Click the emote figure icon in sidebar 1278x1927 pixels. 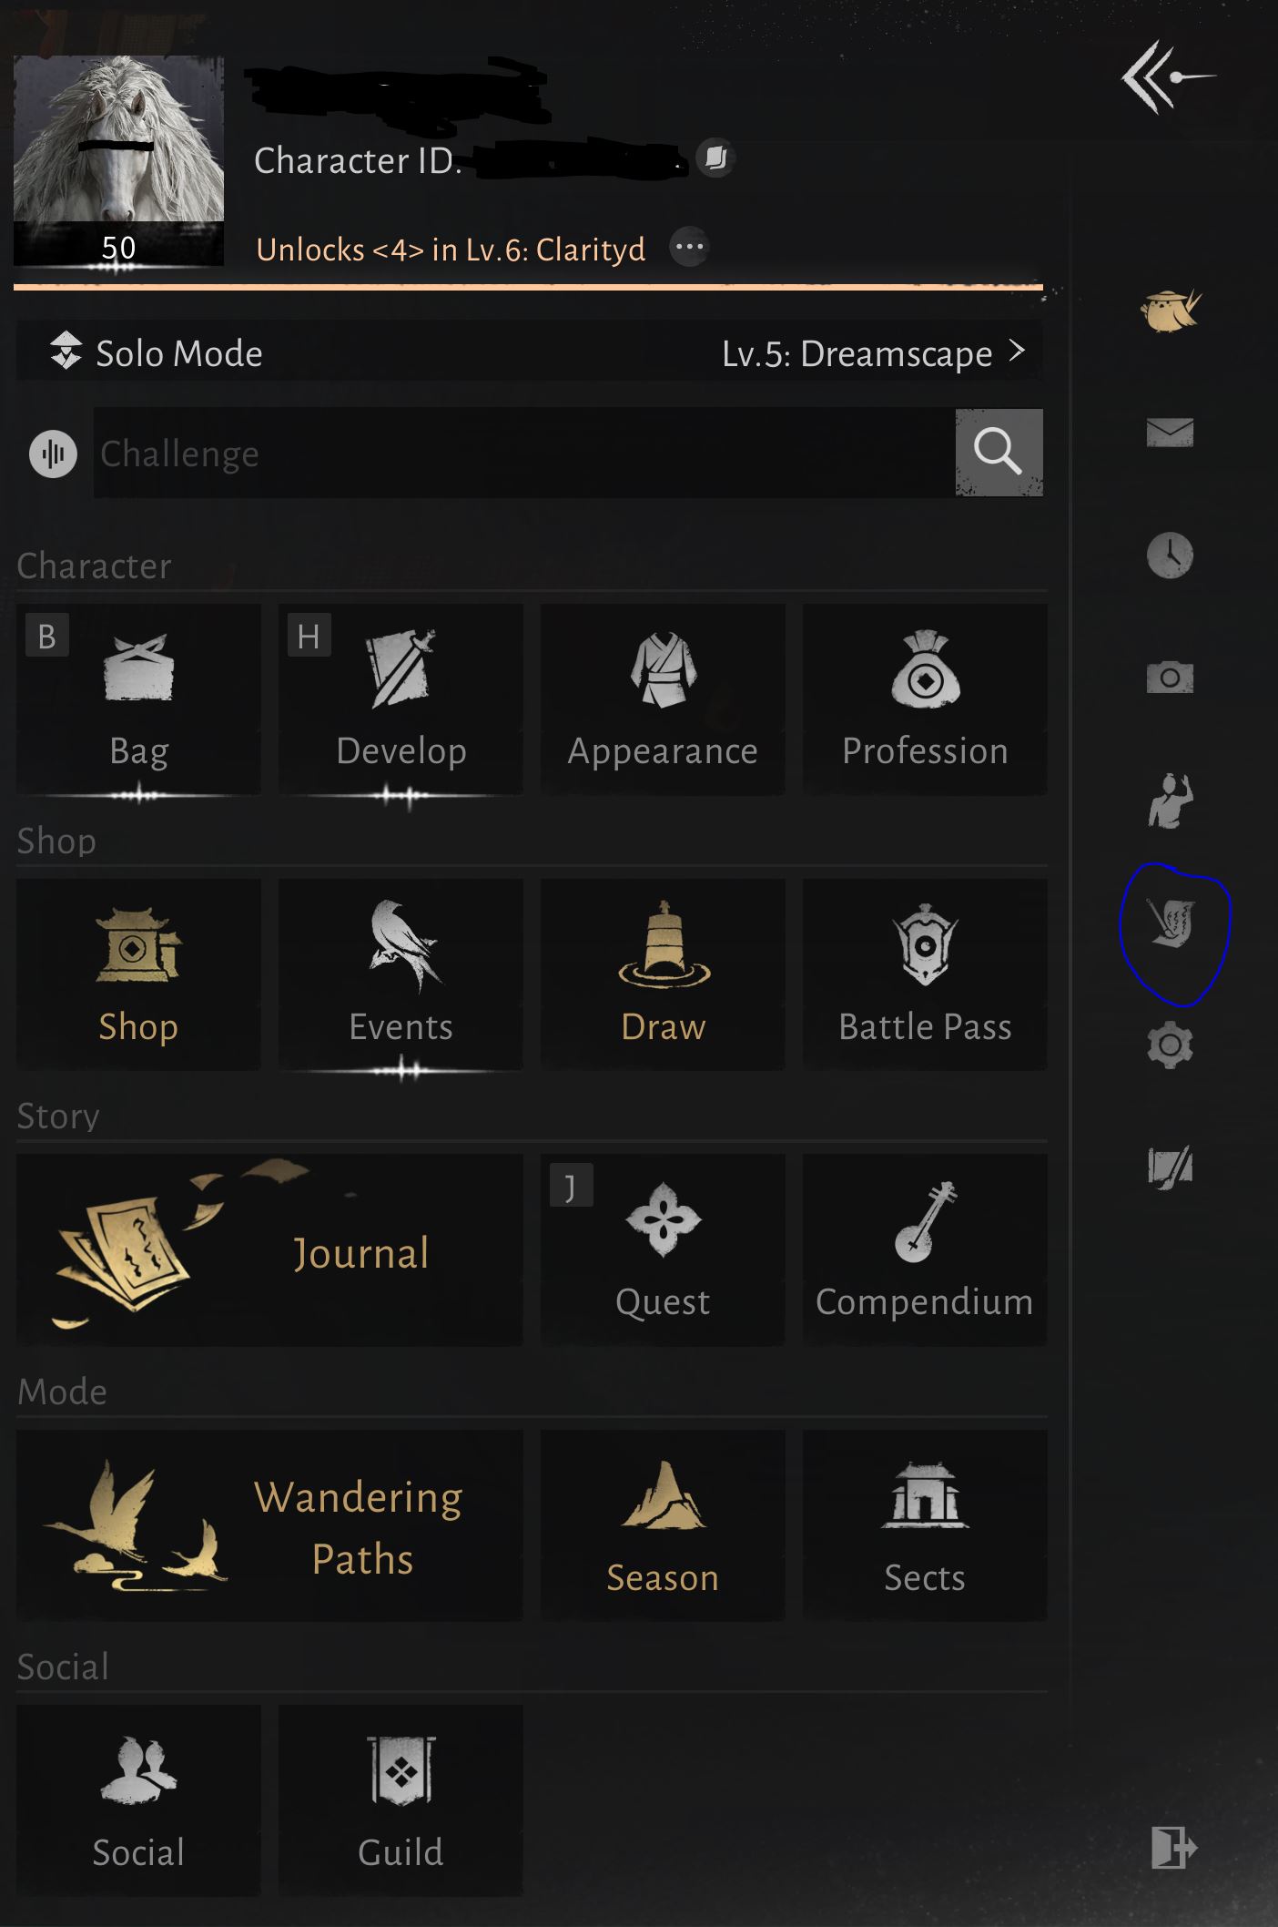click(1170, 800)
